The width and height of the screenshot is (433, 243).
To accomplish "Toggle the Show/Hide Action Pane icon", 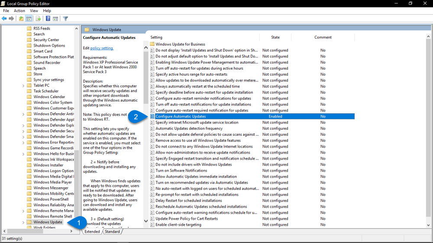I will point(55,19).
